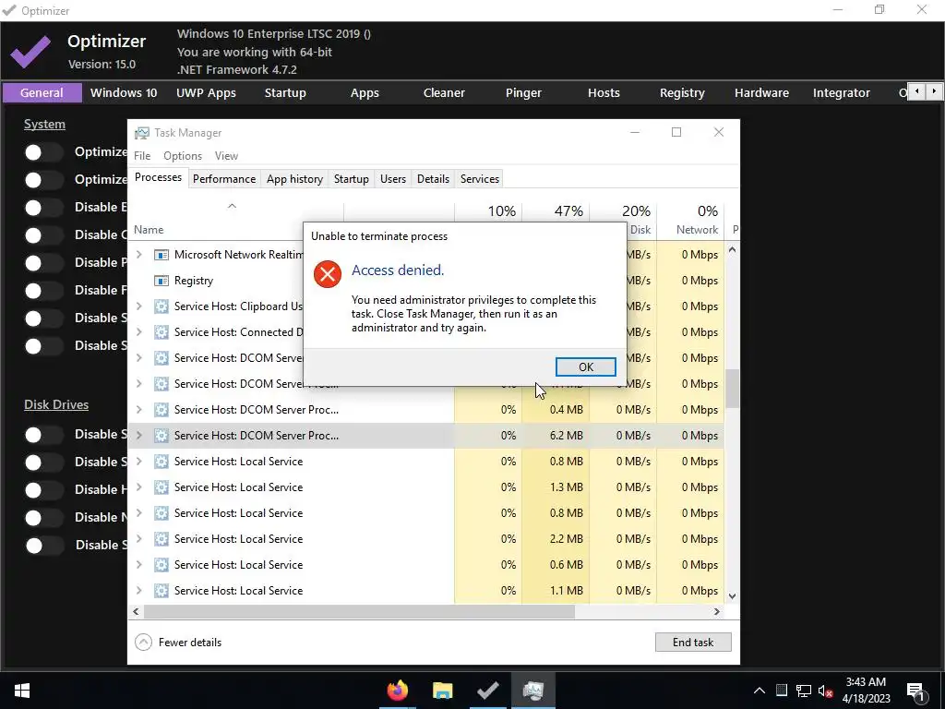Click the scroll down arrow in process list

(732, 596)
